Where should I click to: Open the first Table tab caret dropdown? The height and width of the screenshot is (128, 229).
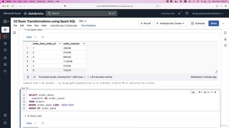pyautogui.click(x=35, y=37)
